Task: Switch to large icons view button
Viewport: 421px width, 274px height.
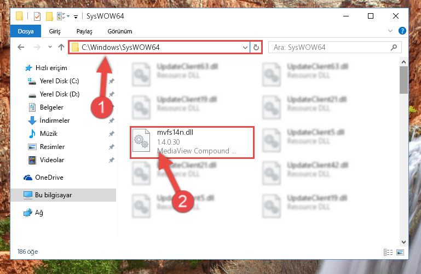Action: (400, 252)
